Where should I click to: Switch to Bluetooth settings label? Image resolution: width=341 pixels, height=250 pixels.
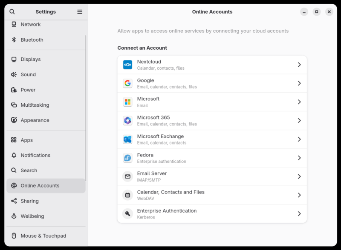pos(32,40)
